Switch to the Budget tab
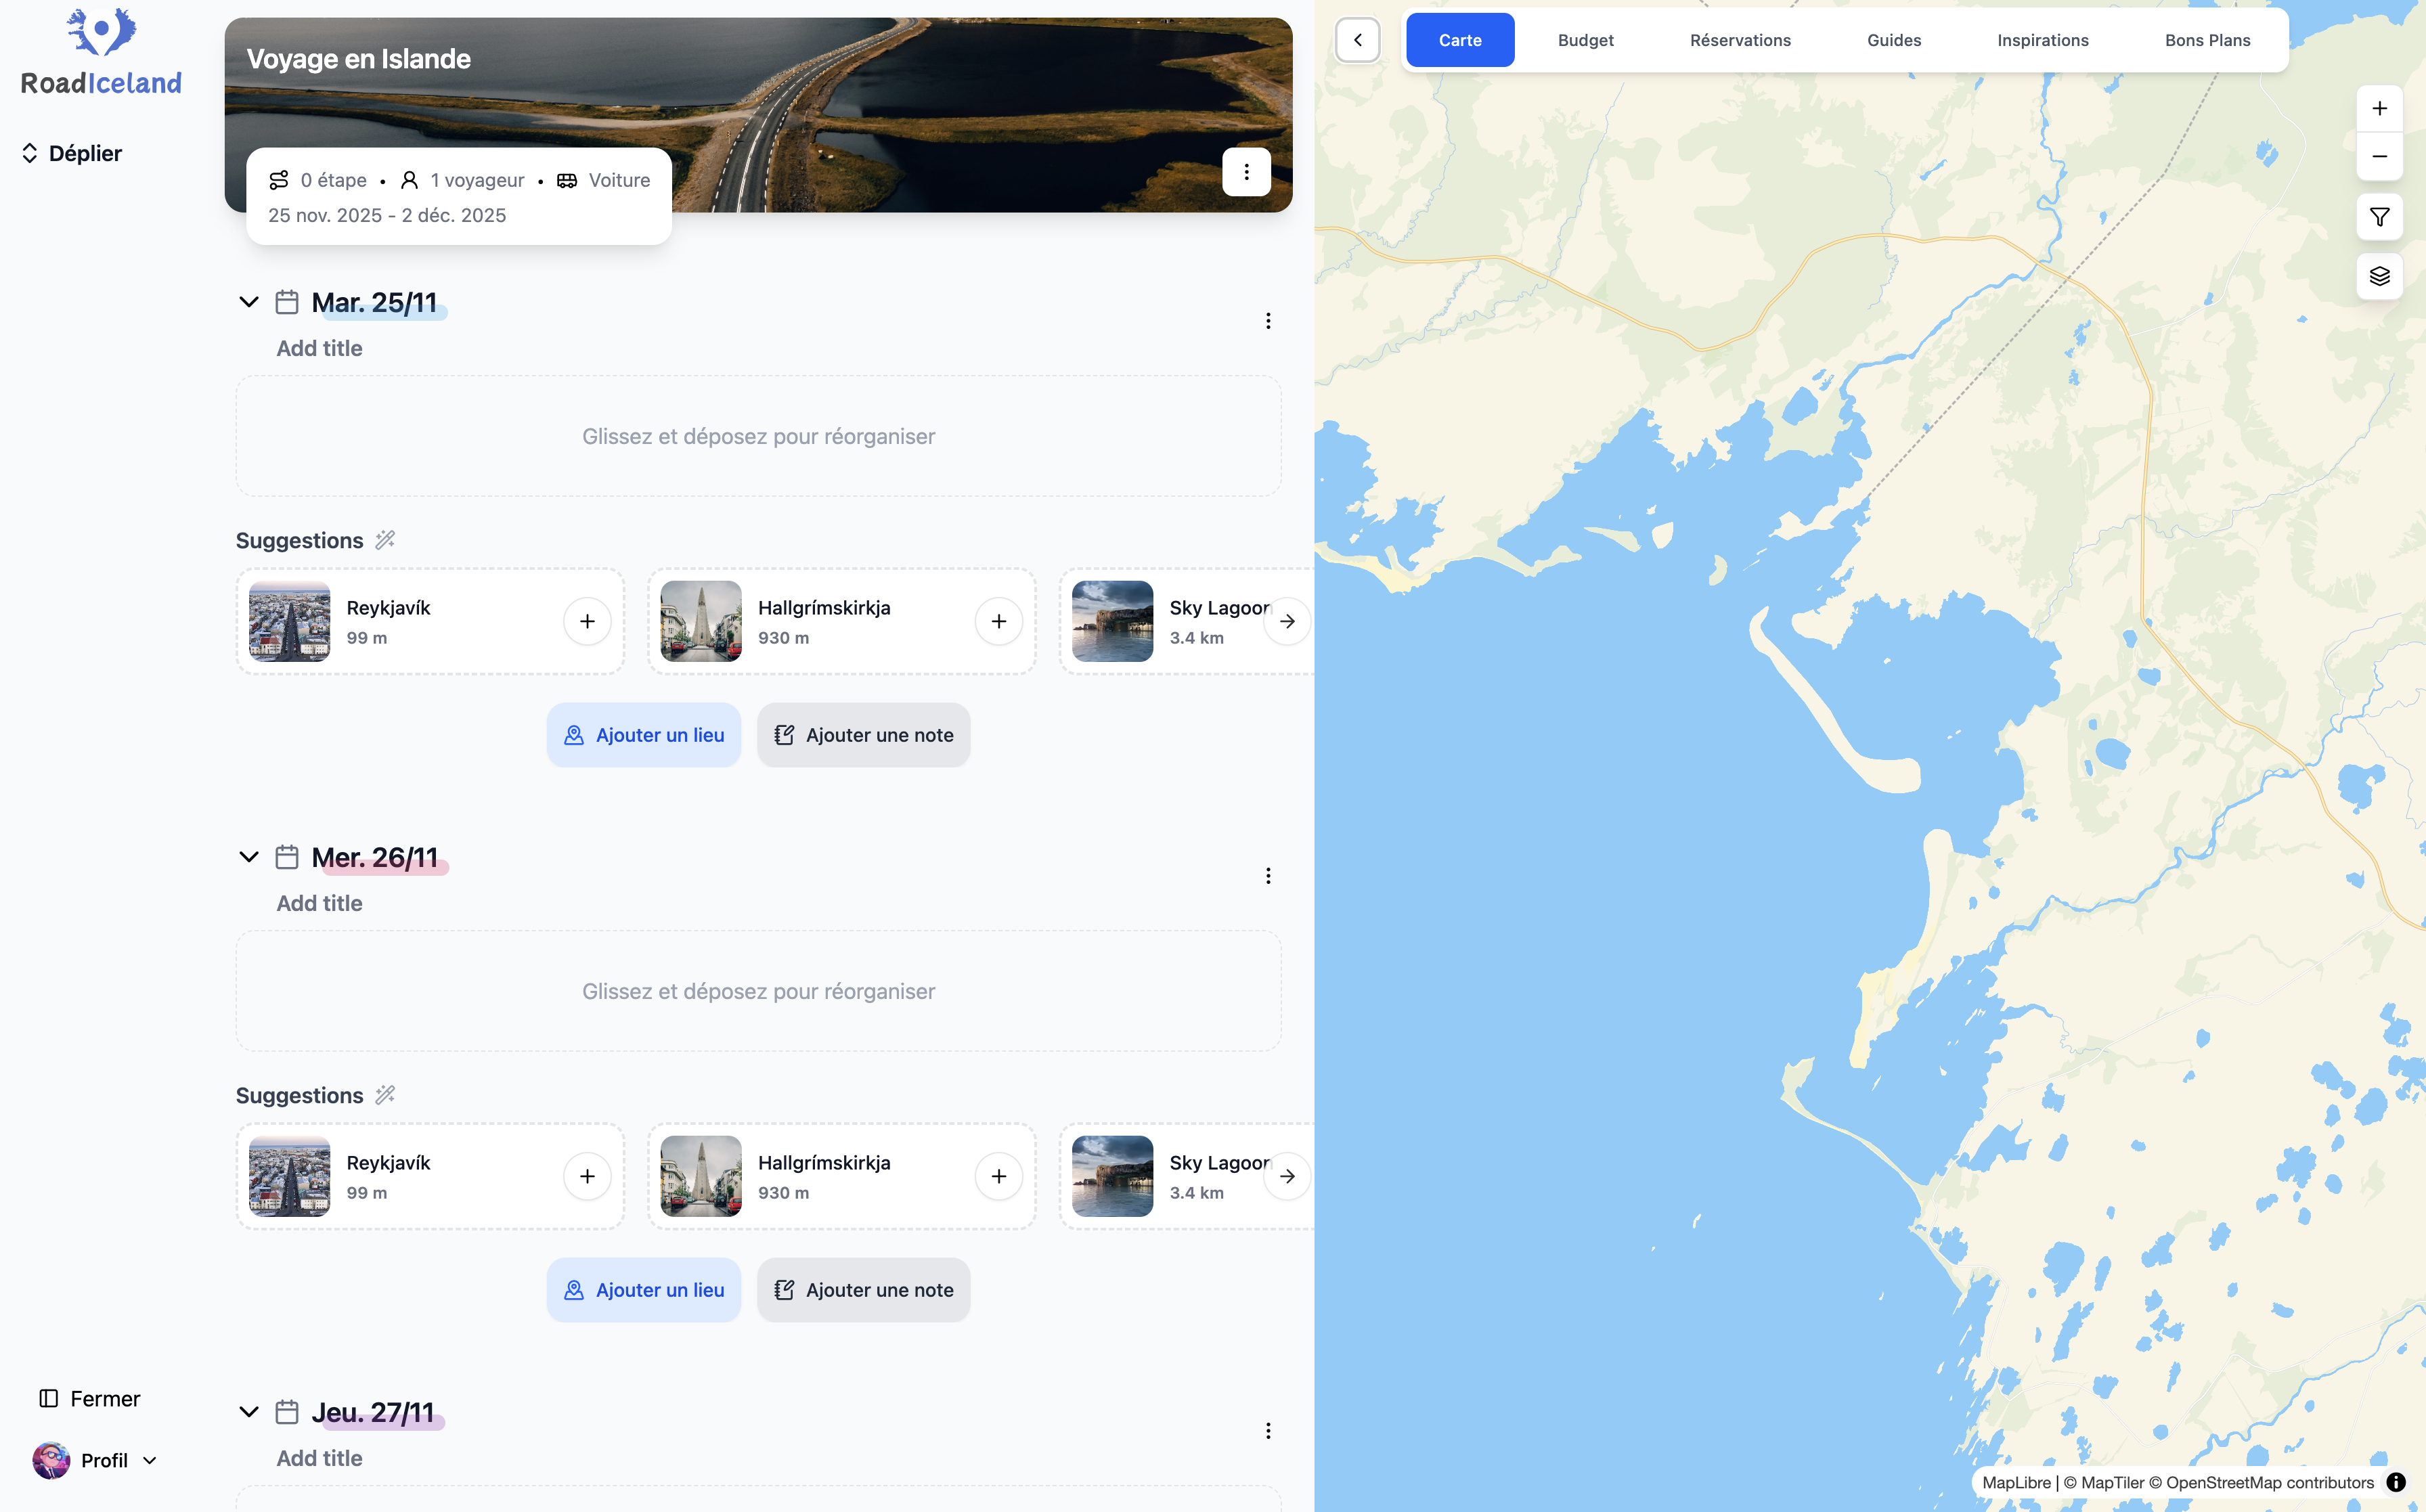Image resolution: width=2426 pixels, height=1512 pixels. coord(1585,40)
